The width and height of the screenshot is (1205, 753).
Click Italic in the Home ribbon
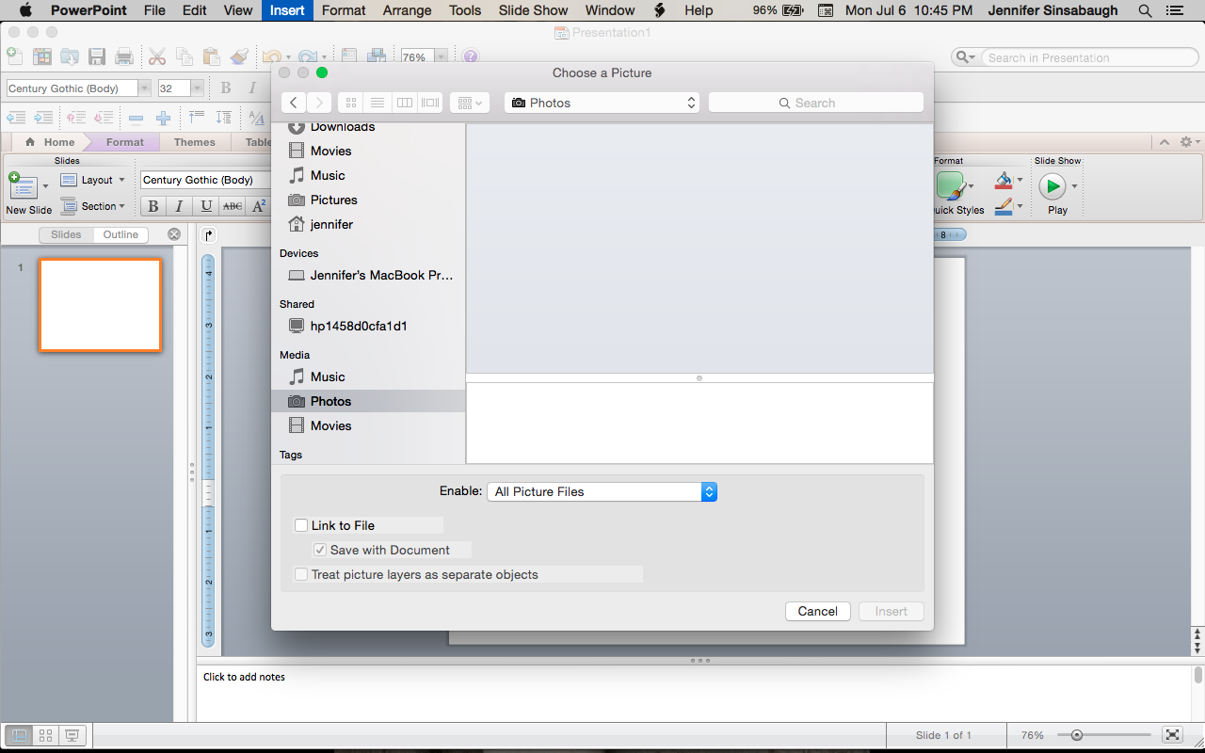coord(179,206)
